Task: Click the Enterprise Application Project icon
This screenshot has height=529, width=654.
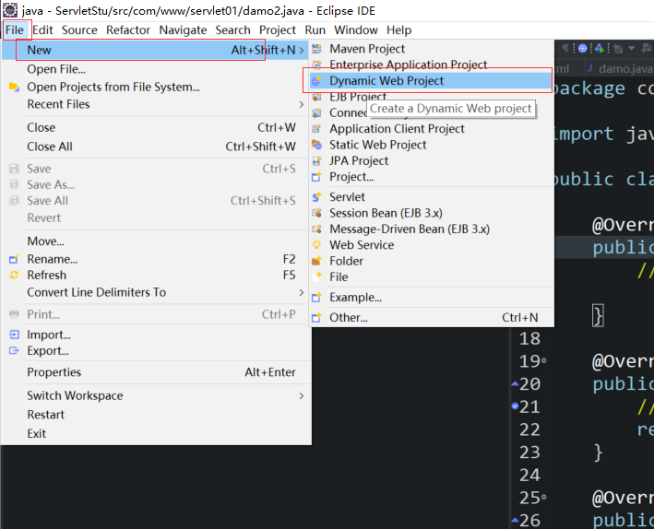Action: tap(317, 65)
